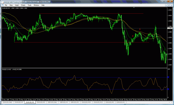174x105 pixels.
Task: Select the upper red arrow chart object
Action: click(140, 29)
